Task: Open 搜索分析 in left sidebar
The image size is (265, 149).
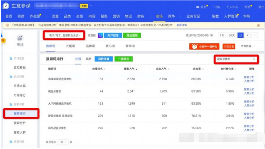Action: 19,123
